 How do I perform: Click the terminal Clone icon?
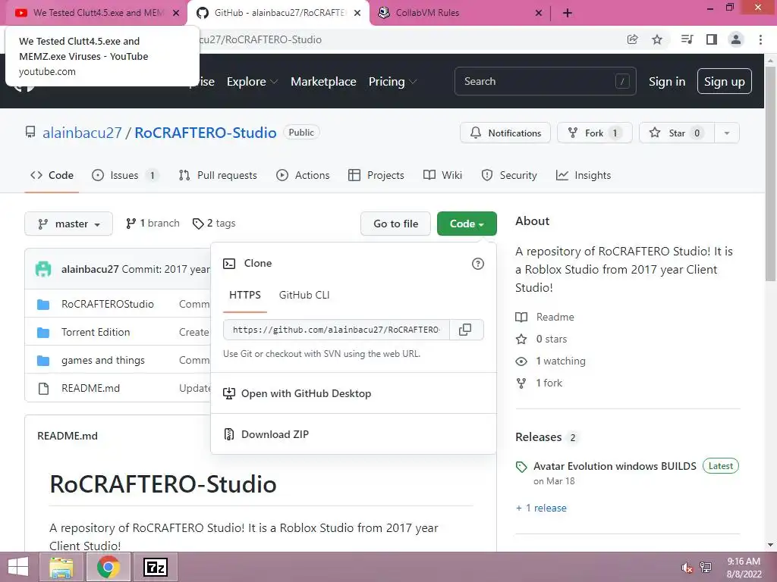coord(229,263)
